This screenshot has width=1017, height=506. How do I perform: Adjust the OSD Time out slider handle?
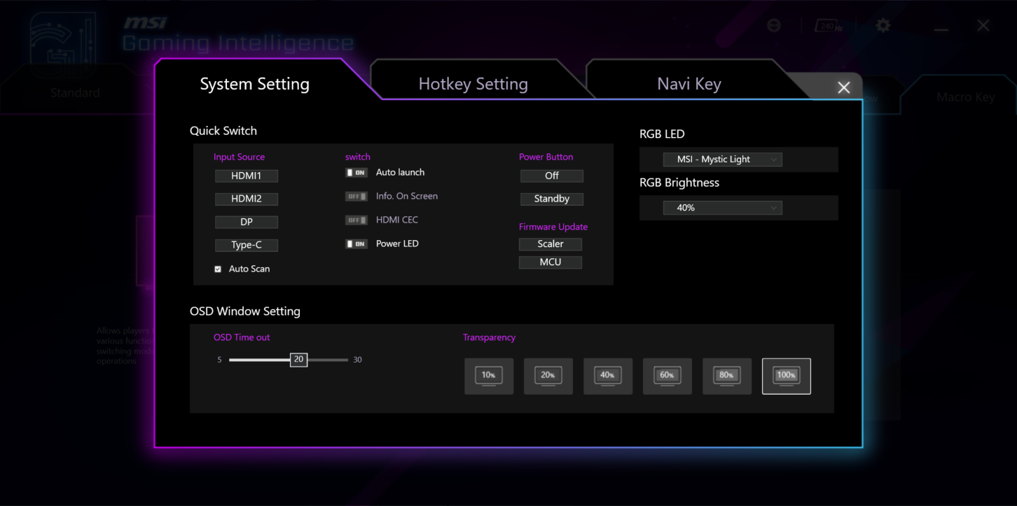[x=298, y=359]
